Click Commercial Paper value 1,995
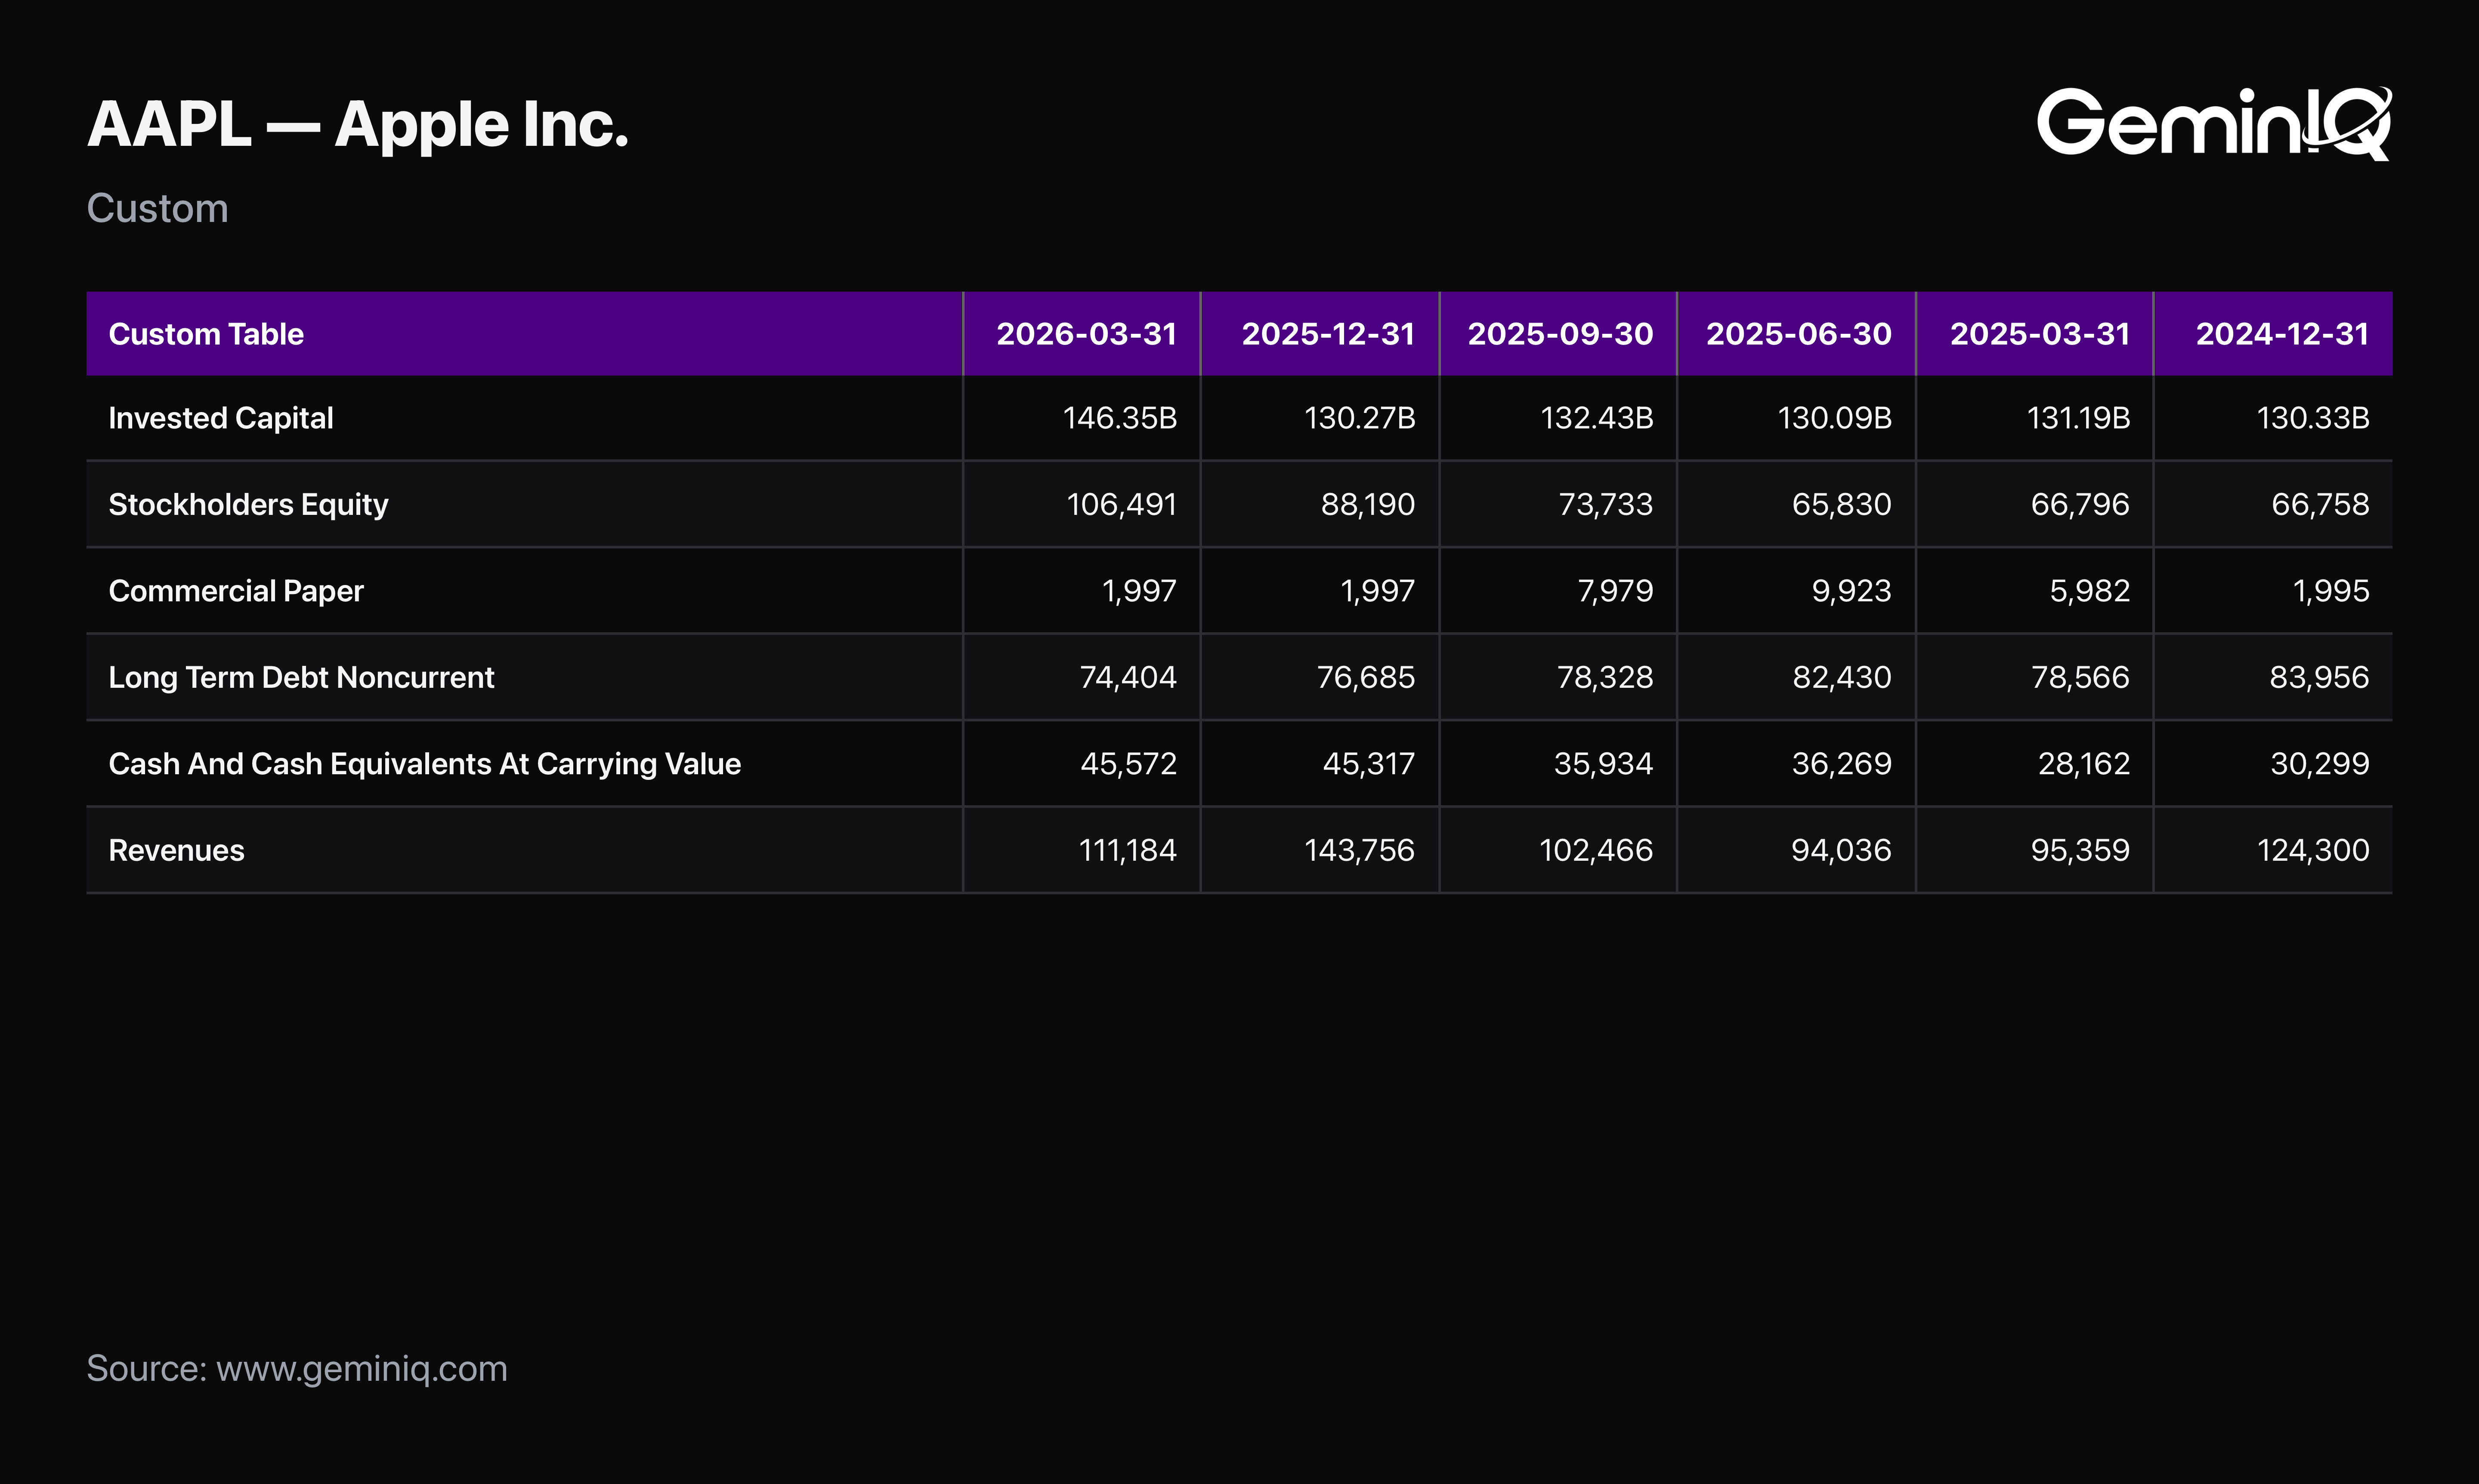Viewport: 2479px width, 1484px height. coord(2331,591)
